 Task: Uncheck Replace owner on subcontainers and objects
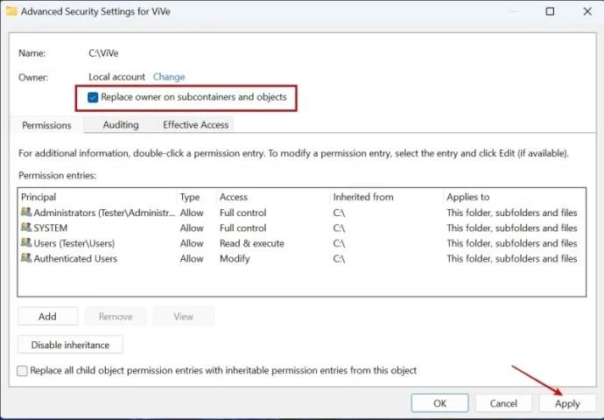click(94, 97)
